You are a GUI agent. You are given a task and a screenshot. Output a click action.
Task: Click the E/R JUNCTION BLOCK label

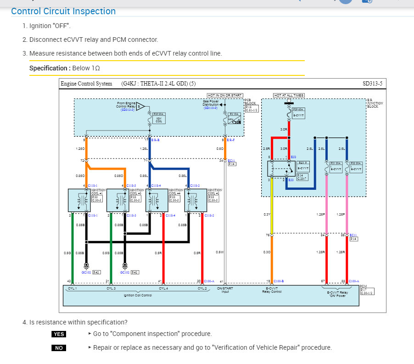click(x=375, y=103)
